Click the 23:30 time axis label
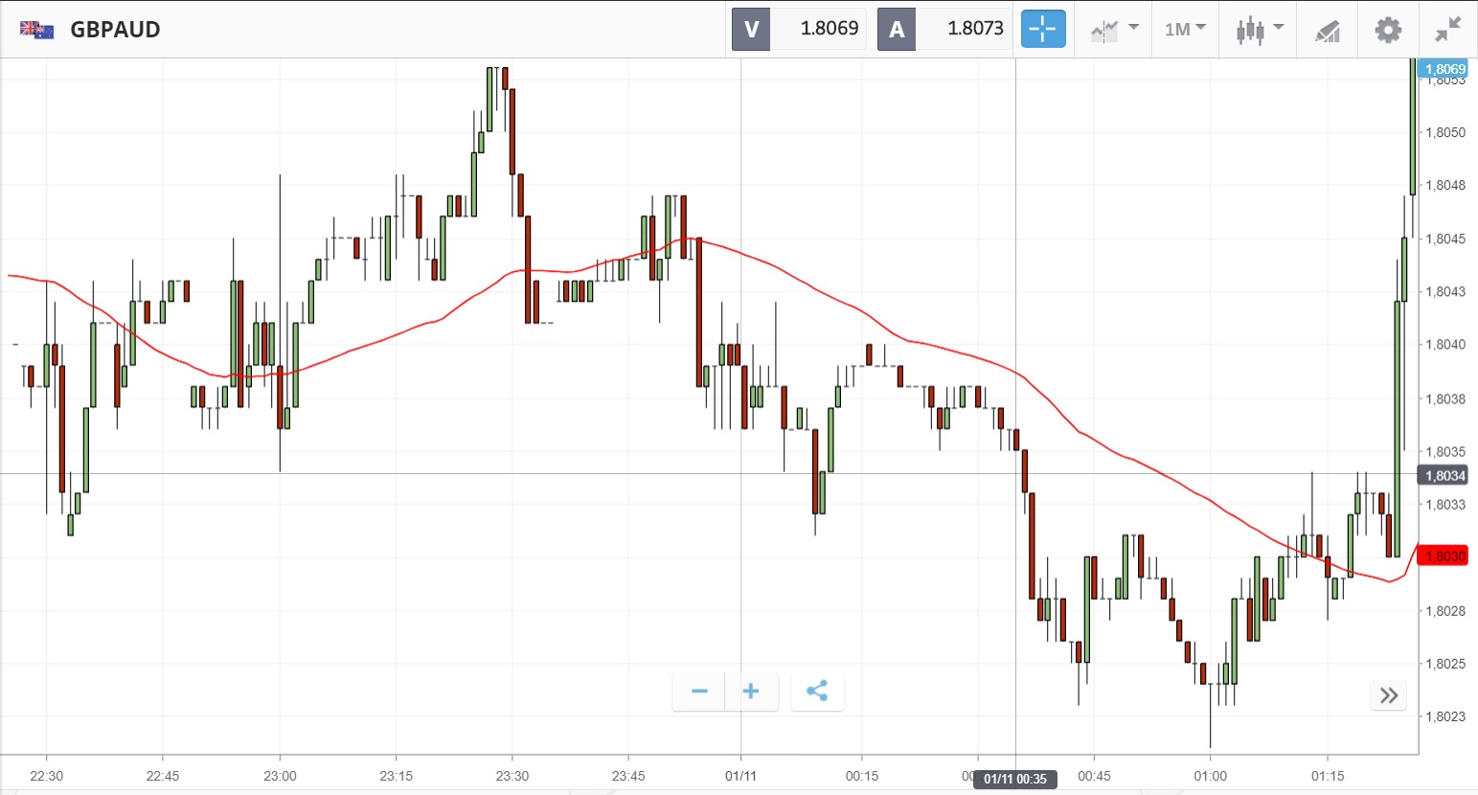The width and height of the screenshot is (1478, 795). click(512, 776)
